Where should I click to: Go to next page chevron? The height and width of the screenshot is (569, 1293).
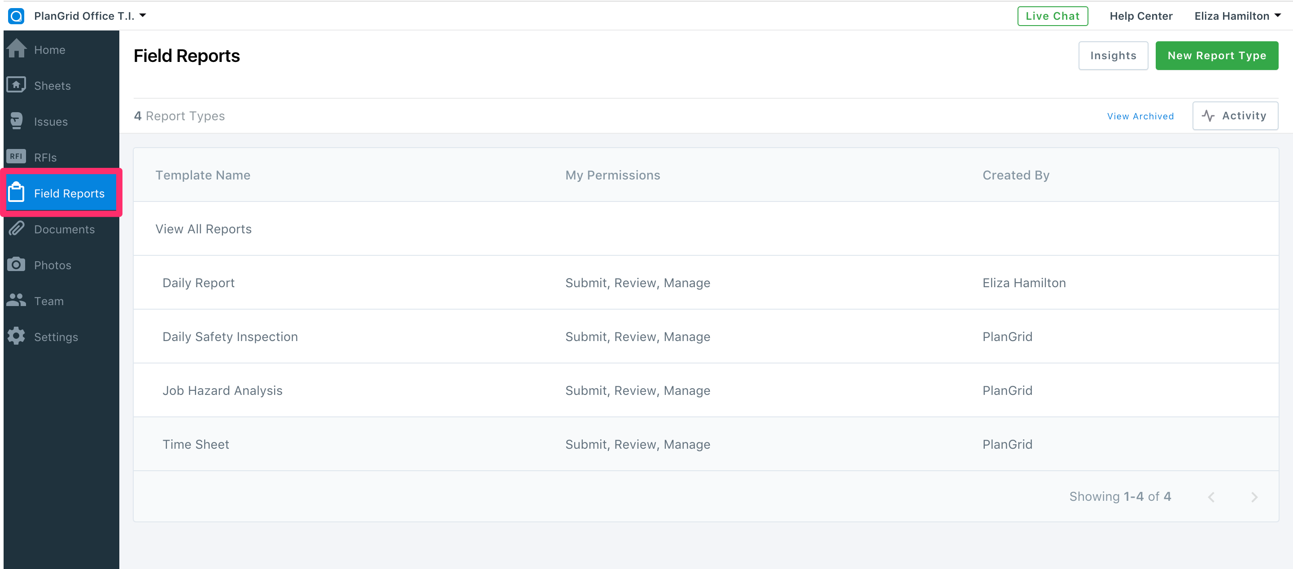point(1254,497)
